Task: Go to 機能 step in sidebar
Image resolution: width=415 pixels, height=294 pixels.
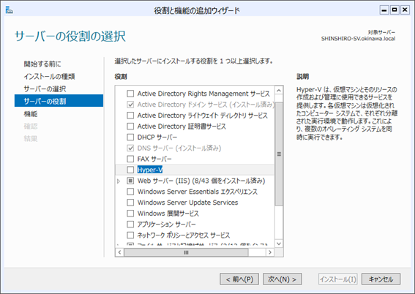Action: 31,114
